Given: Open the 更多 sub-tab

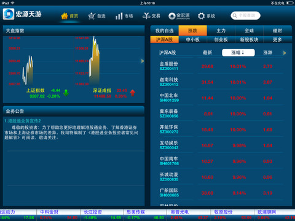Looking at the screenshot, I should pyautogui.click(x=277, y=39).
